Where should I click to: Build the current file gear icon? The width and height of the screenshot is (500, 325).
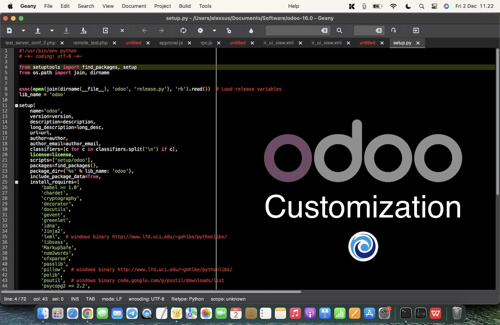coord(200,30)
